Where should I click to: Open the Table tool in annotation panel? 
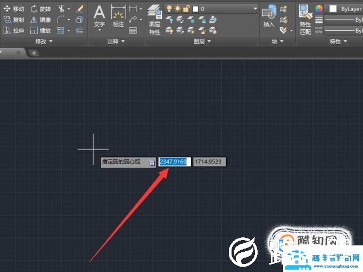pyautogui.click(x=133, y=30)
